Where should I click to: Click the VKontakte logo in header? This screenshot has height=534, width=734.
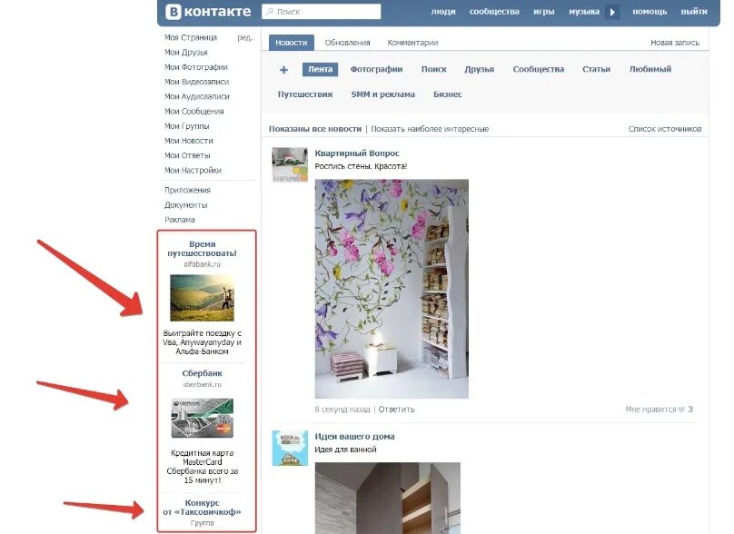coord(209,12)
